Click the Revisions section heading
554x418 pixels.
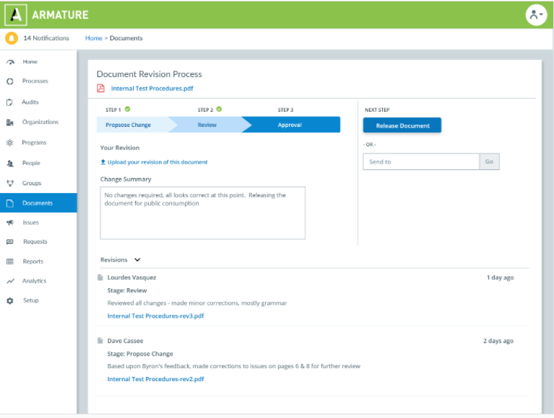tap(114, 259)
